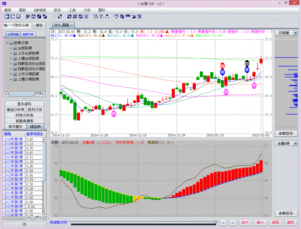Screen dimensions: 301x229
Task: Select the diagonal line drawing icon
Action: click(39, 17)
